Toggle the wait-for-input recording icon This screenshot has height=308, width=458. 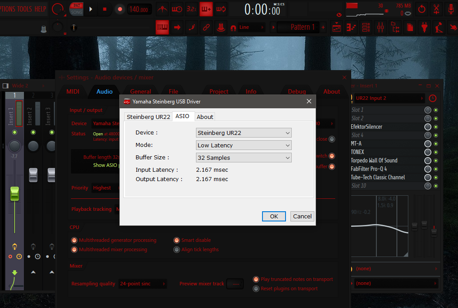(177, 9)
